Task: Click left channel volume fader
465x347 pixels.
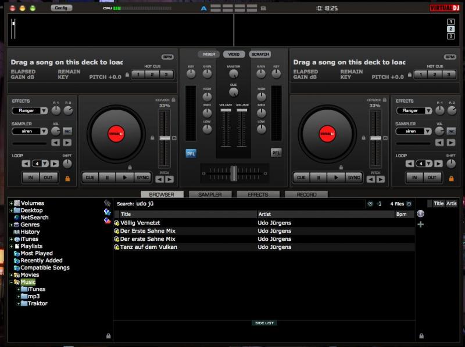Action: tap(226, 110)
